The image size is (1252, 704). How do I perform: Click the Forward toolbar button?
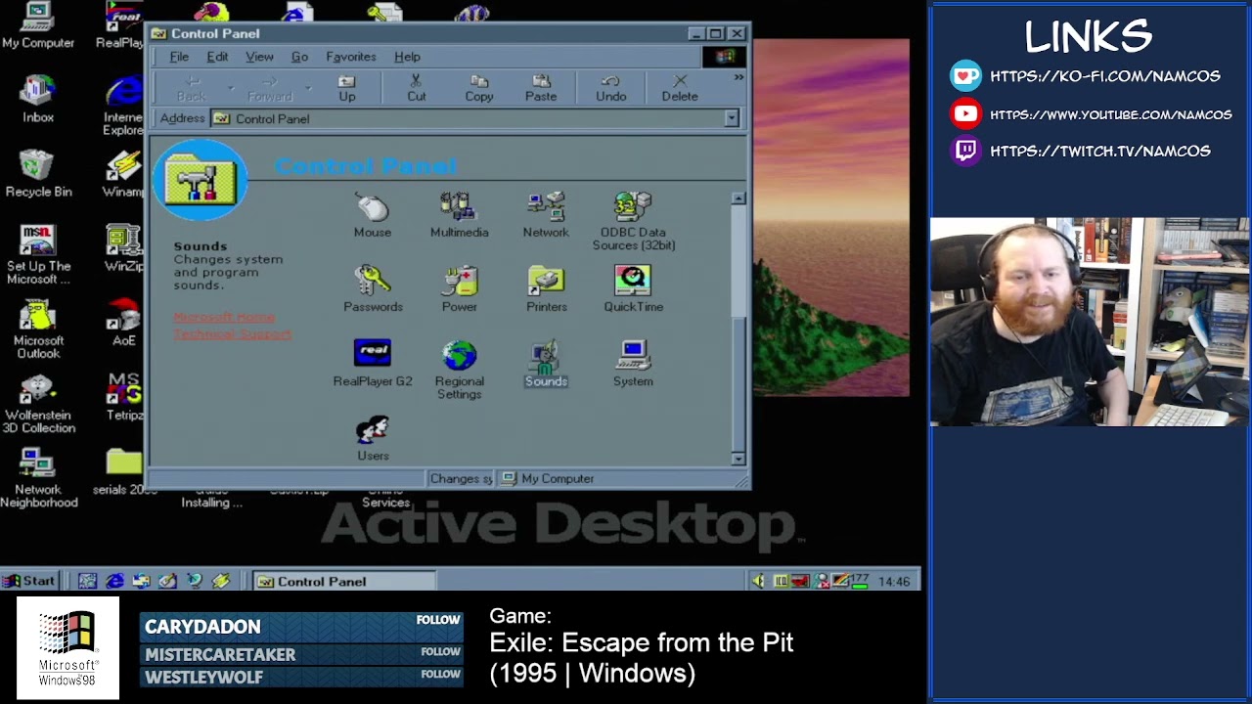(x=270, y=88)
